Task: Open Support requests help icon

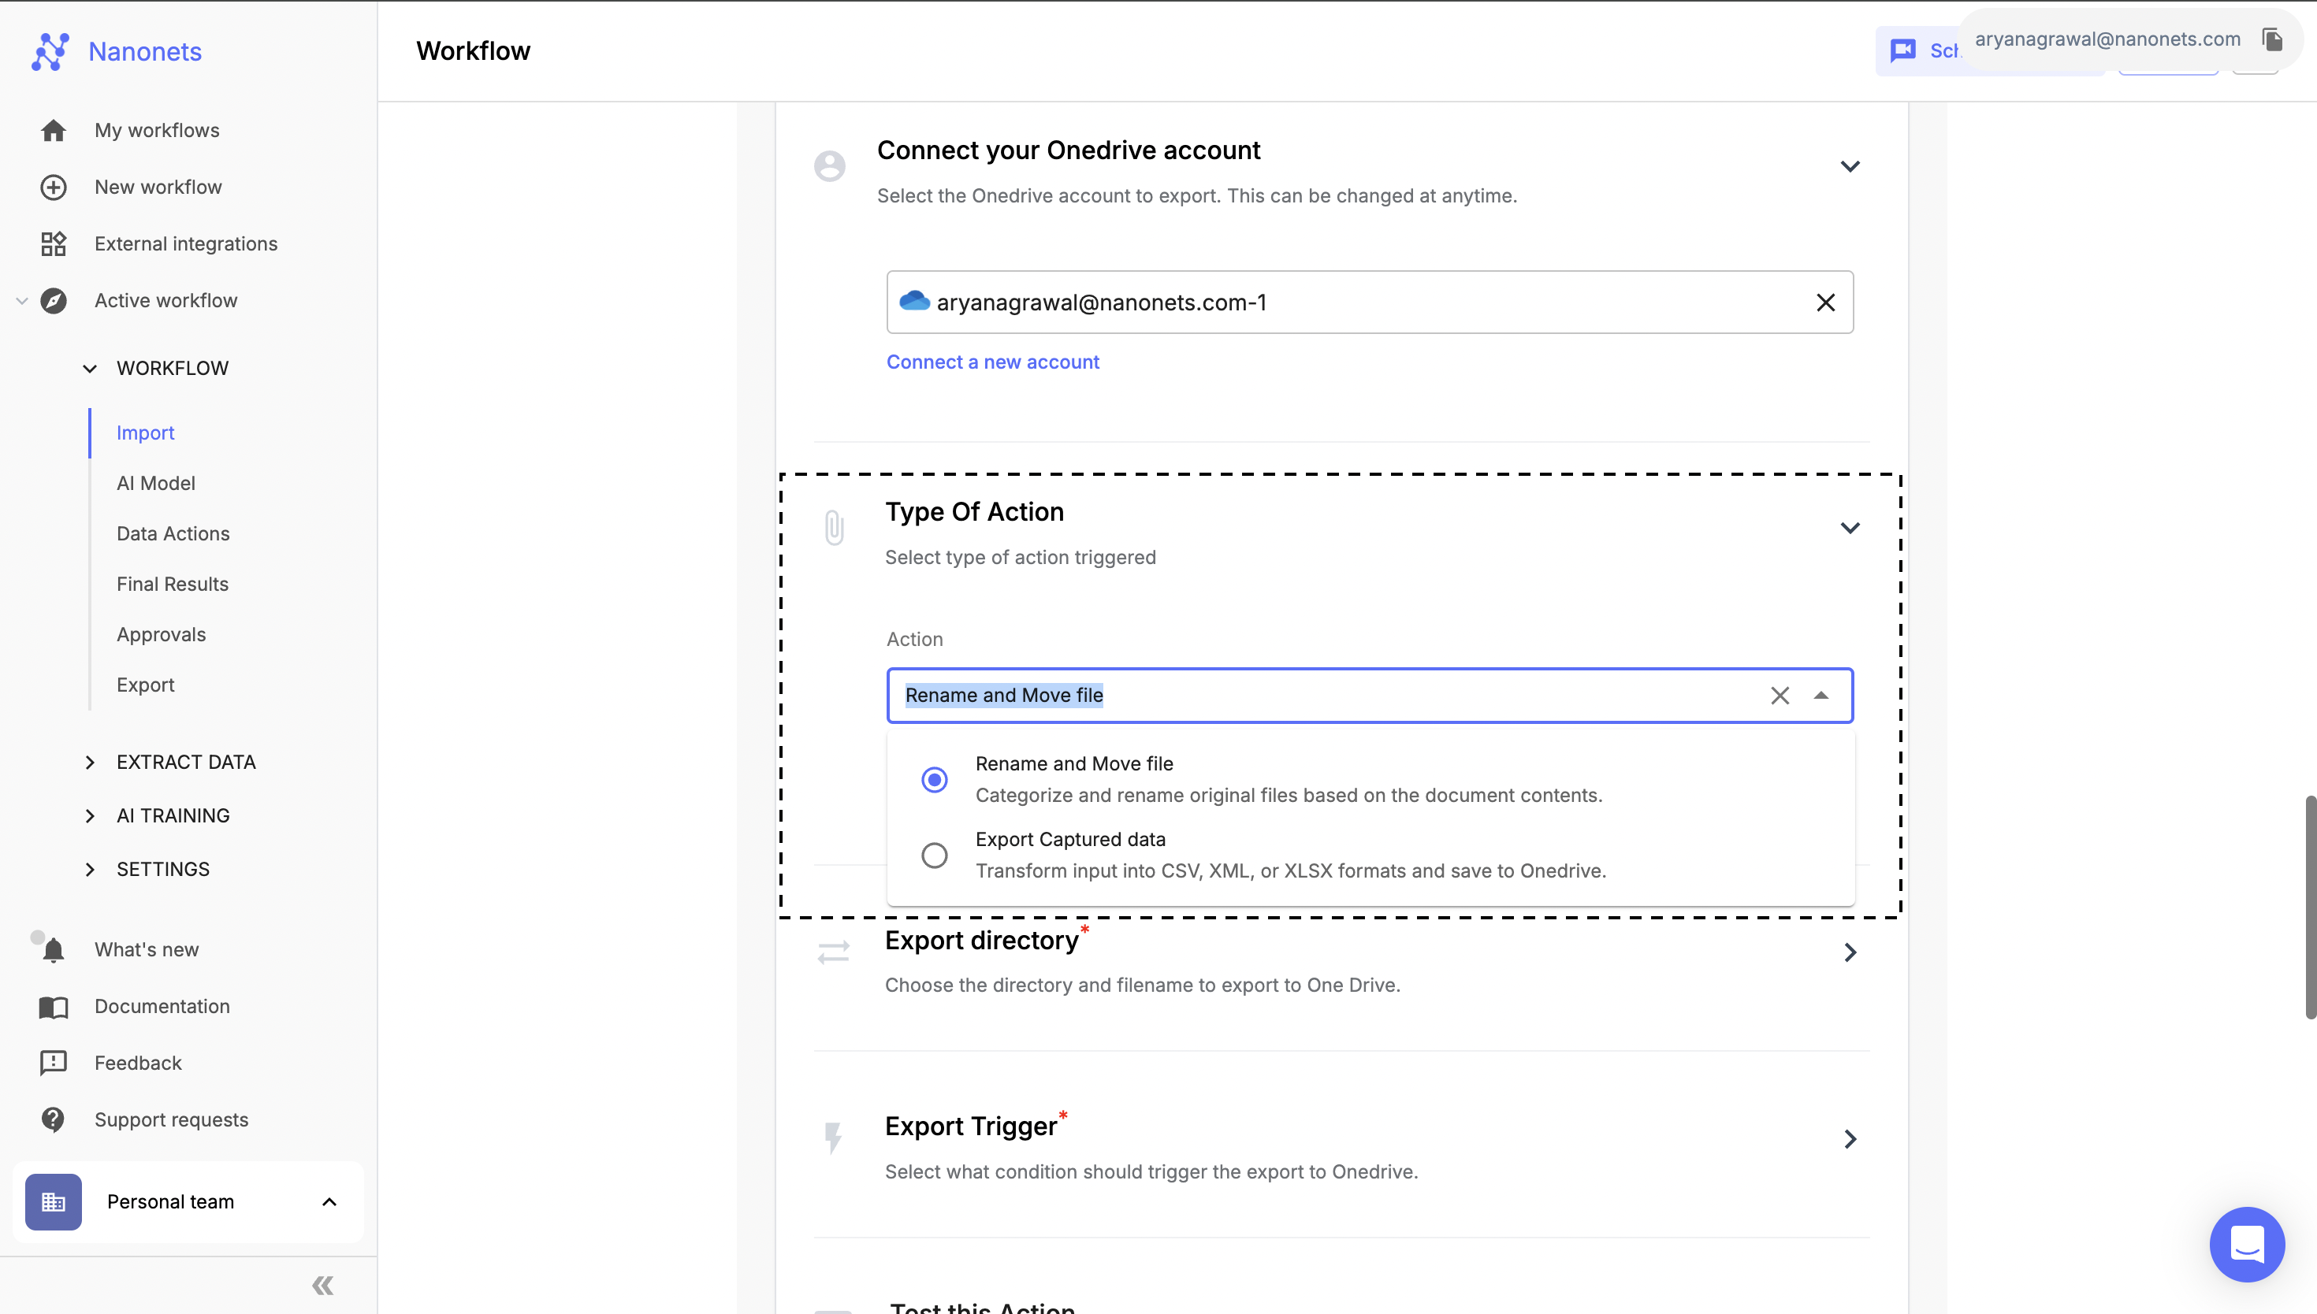Action: (x=54, y=1120)
